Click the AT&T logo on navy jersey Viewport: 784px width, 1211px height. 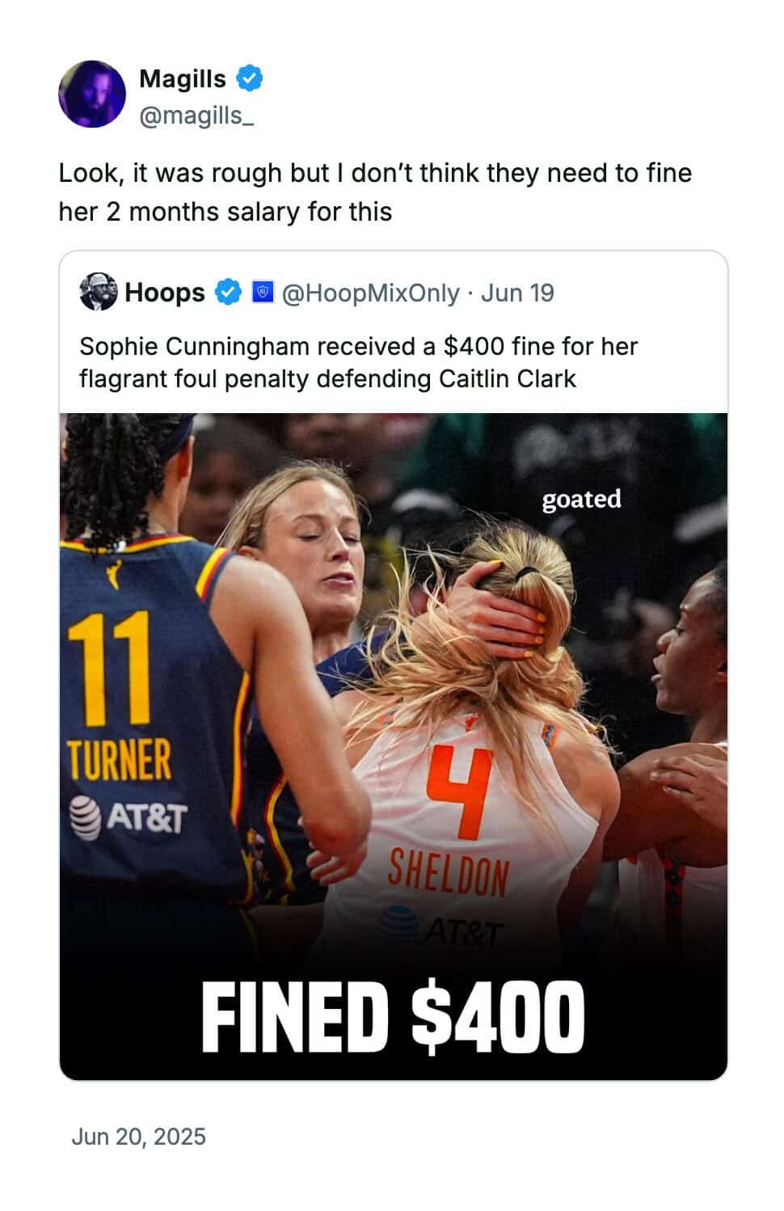point(128,816)
